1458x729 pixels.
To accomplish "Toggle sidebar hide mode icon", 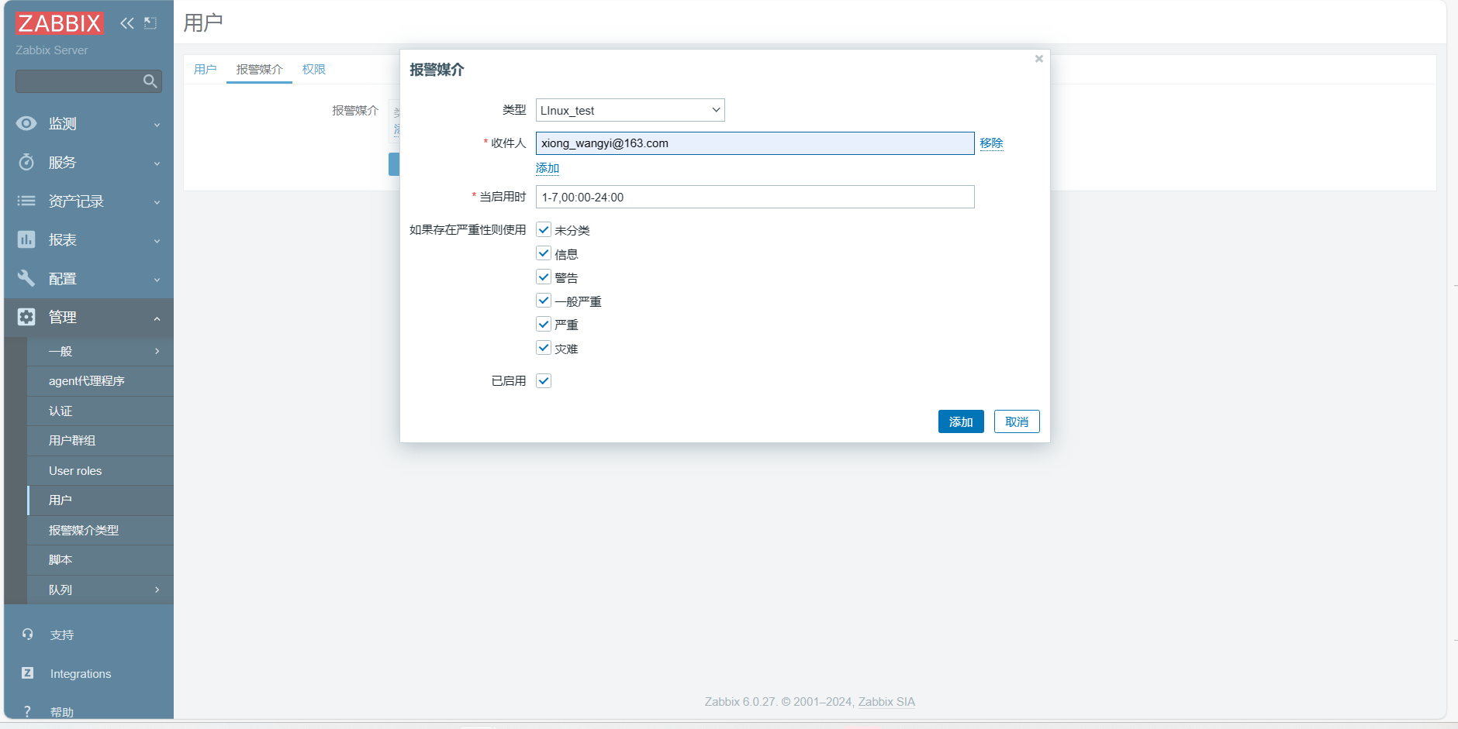I will click(150, 23).
